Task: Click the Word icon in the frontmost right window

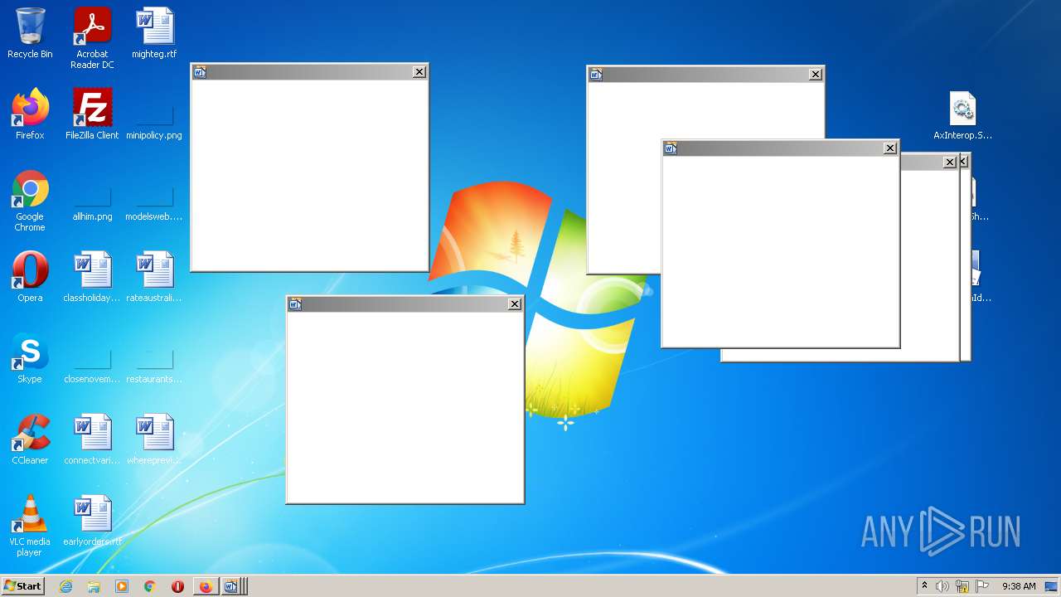Action: click(671, 148)
